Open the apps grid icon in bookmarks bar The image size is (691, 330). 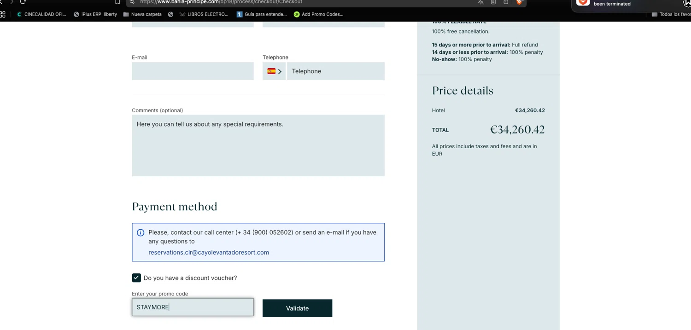[3, 14]
